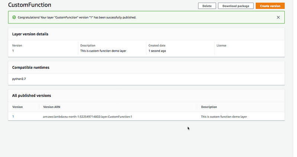Click the Compatible runtimes heading

31,68
